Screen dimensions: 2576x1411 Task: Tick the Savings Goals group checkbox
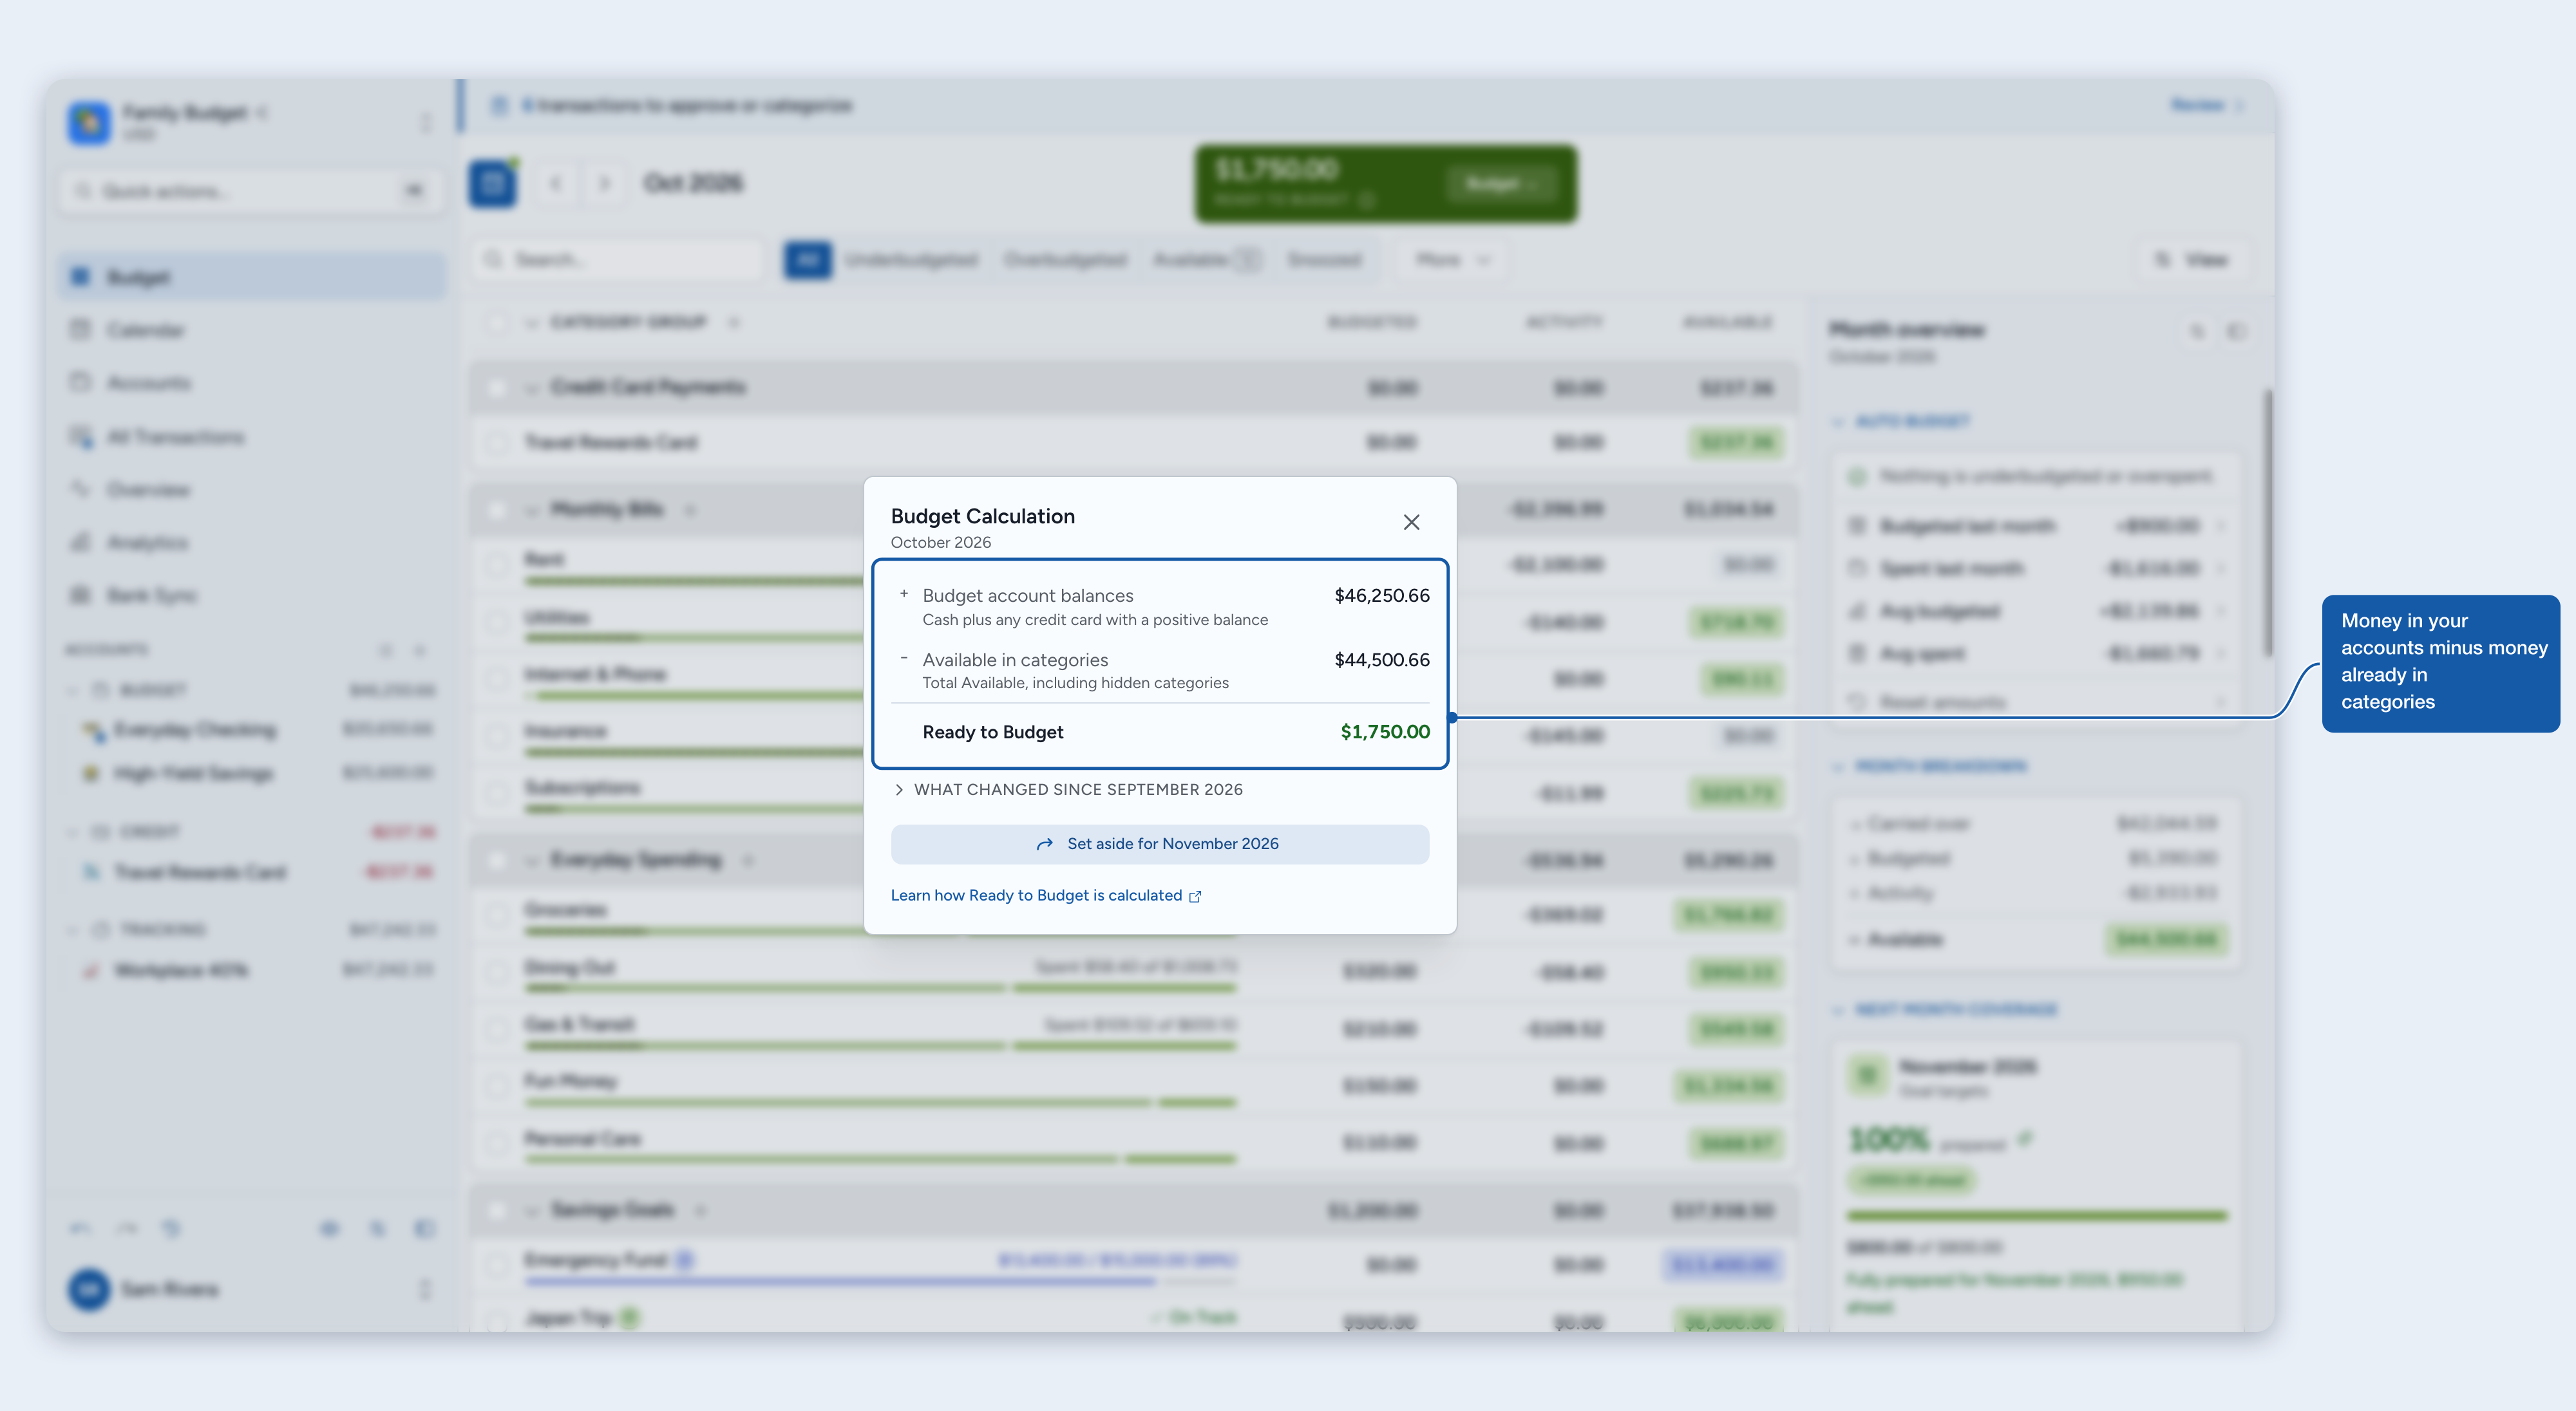click(x=496, y=1210)
